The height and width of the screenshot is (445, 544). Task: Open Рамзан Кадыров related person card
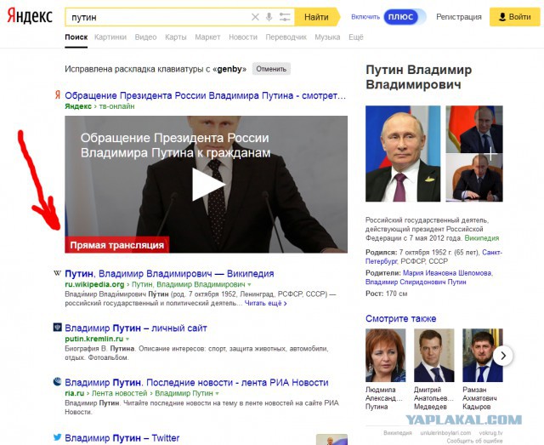pyautogui.click(x=483, y=369)
